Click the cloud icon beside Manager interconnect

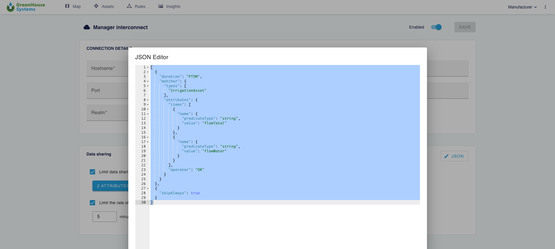tap(87, 27)
